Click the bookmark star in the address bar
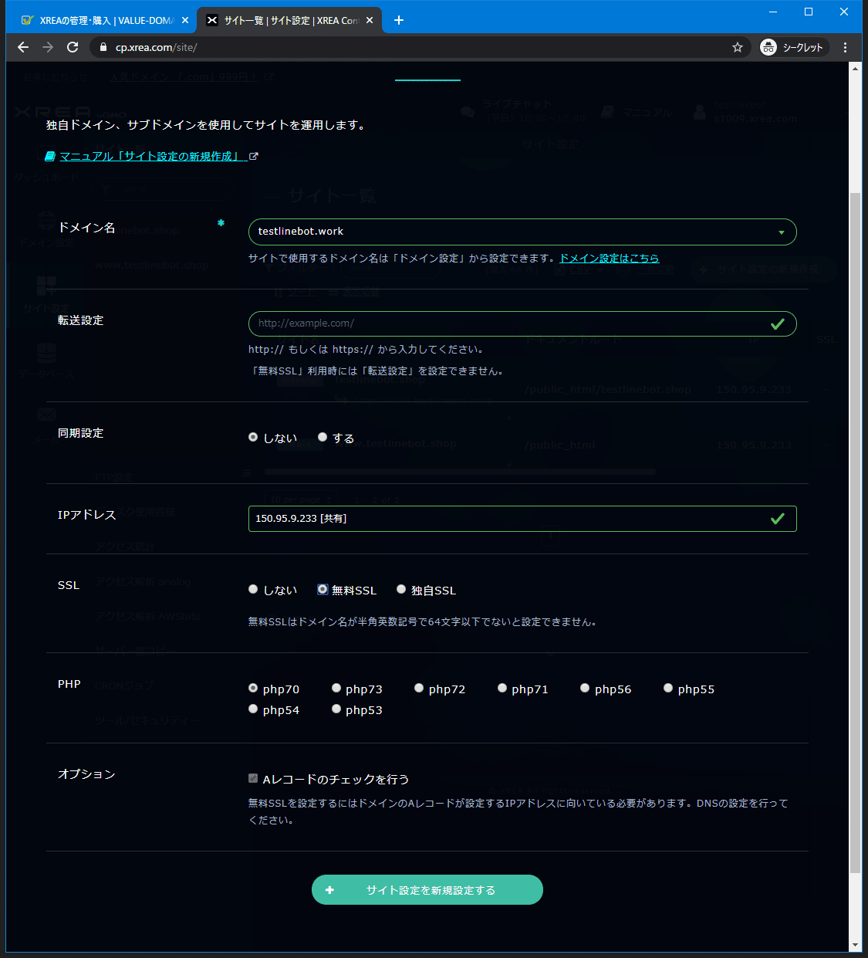This screenshot has width=868, height=958. (x=736, y=47)
